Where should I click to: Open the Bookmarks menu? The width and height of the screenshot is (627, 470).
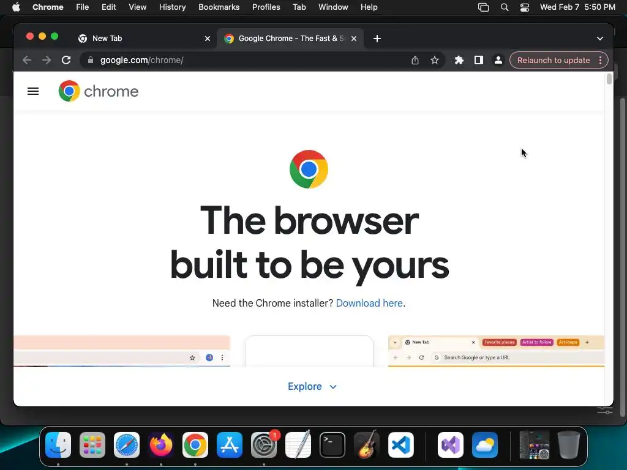point(219,7)
